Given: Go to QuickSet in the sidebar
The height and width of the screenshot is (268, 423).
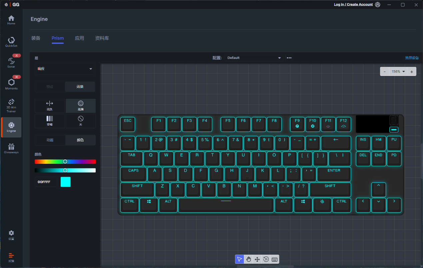Looking at the screenshot, I should 11,42.
